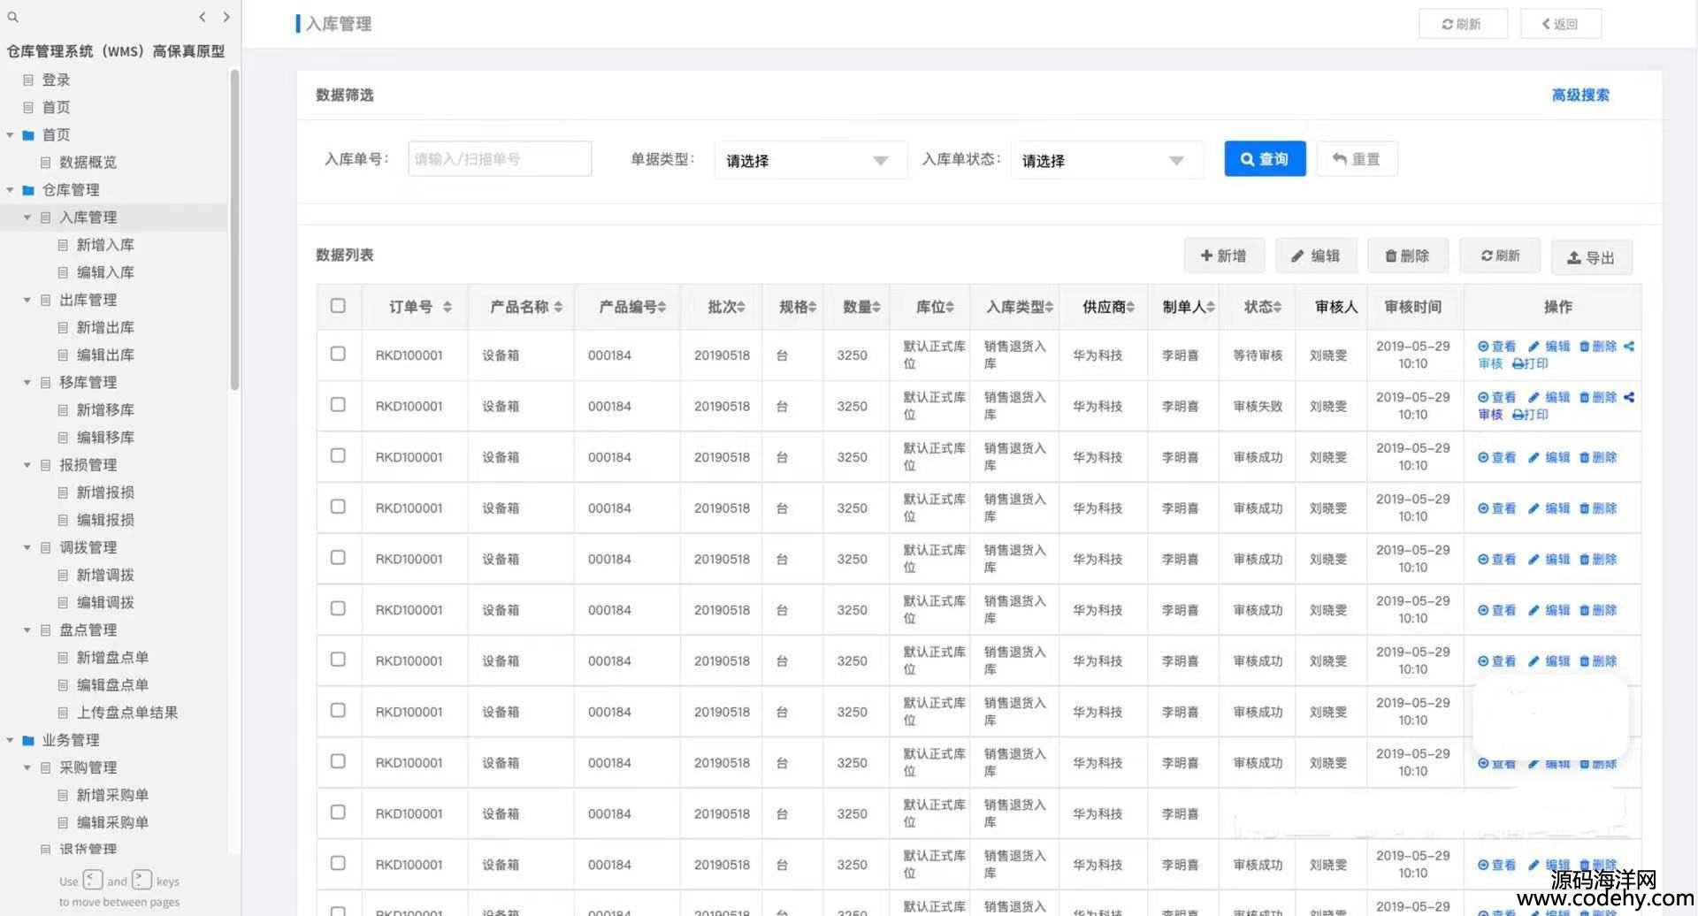Sort table by 入库类型 sort icon
This screenshot has height=916, width=1698.
(x=1049, y=307)
